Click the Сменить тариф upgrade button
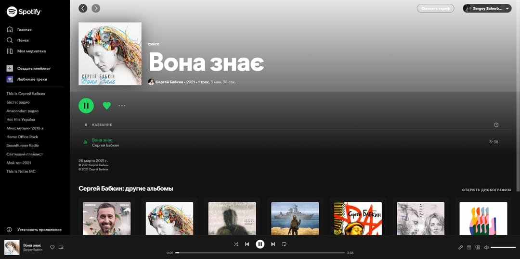Viewport: 520px width, 259px height. point(435,9)
